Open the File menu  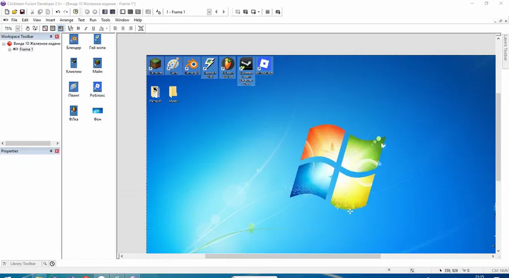point(14,20)
